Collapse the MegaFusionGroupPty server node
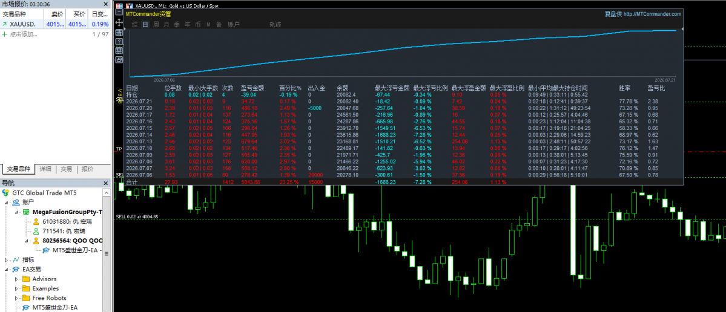This screenshot has height=312, width=726. (x=16, y=212)
